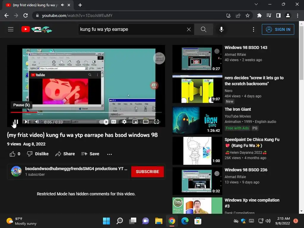Open Chrome extensions puzzle icon
The width and height of the screenshot is (304, 228).
259,15
